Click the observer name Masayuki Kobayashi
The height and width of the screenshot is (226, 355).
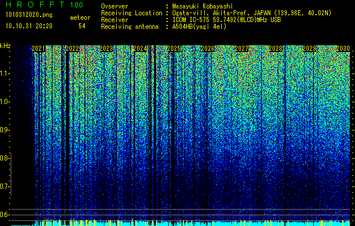(x=203, y=6)
